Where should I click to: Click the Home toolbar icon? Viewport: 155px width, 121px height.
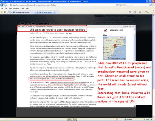(x=130, y=12)
